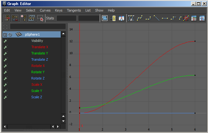The width and height of the screenshot is (208, 133).
Task: Toggle pin on Rotate Y channel
Action: [x=5, y=72]
